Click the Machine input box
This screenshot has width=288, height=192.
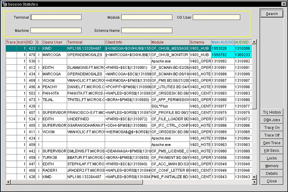click(56, 30)
